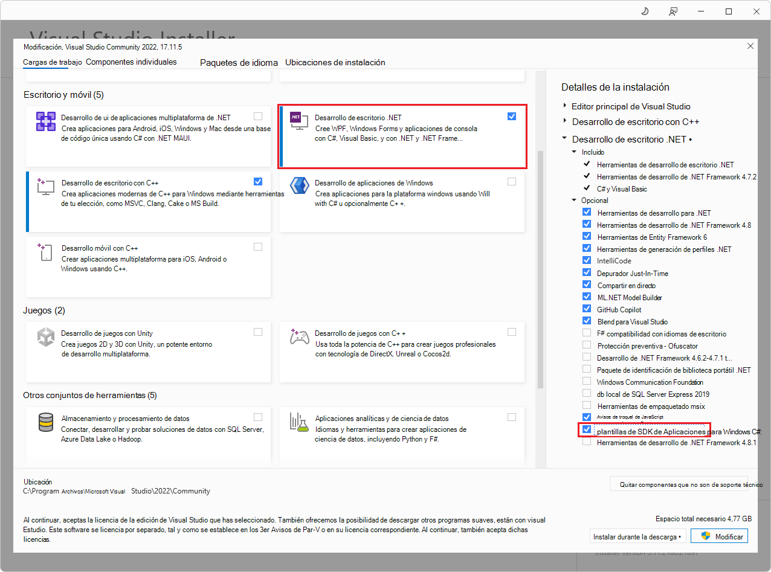Uncheck Avisos de troquel de JavaScript
Image resolution: width=771 pixels, height=572 pixels.
(x=587, y=417)
